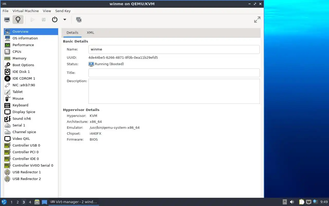Open the Performance section

(x=31, y=45)
